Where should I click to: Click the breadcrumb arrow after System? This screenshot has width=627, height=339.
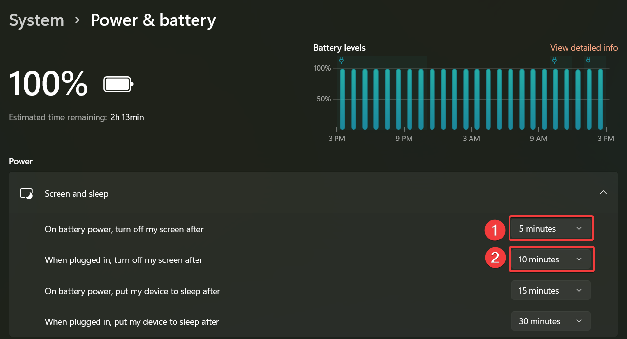coord(78,20)
